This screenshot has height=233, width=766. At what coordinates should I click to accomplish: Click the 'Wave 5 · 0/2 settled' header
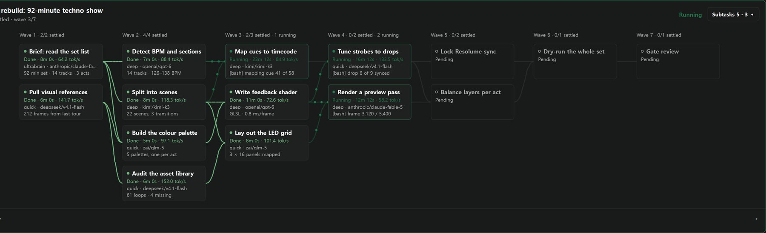(x=453, y=35)
